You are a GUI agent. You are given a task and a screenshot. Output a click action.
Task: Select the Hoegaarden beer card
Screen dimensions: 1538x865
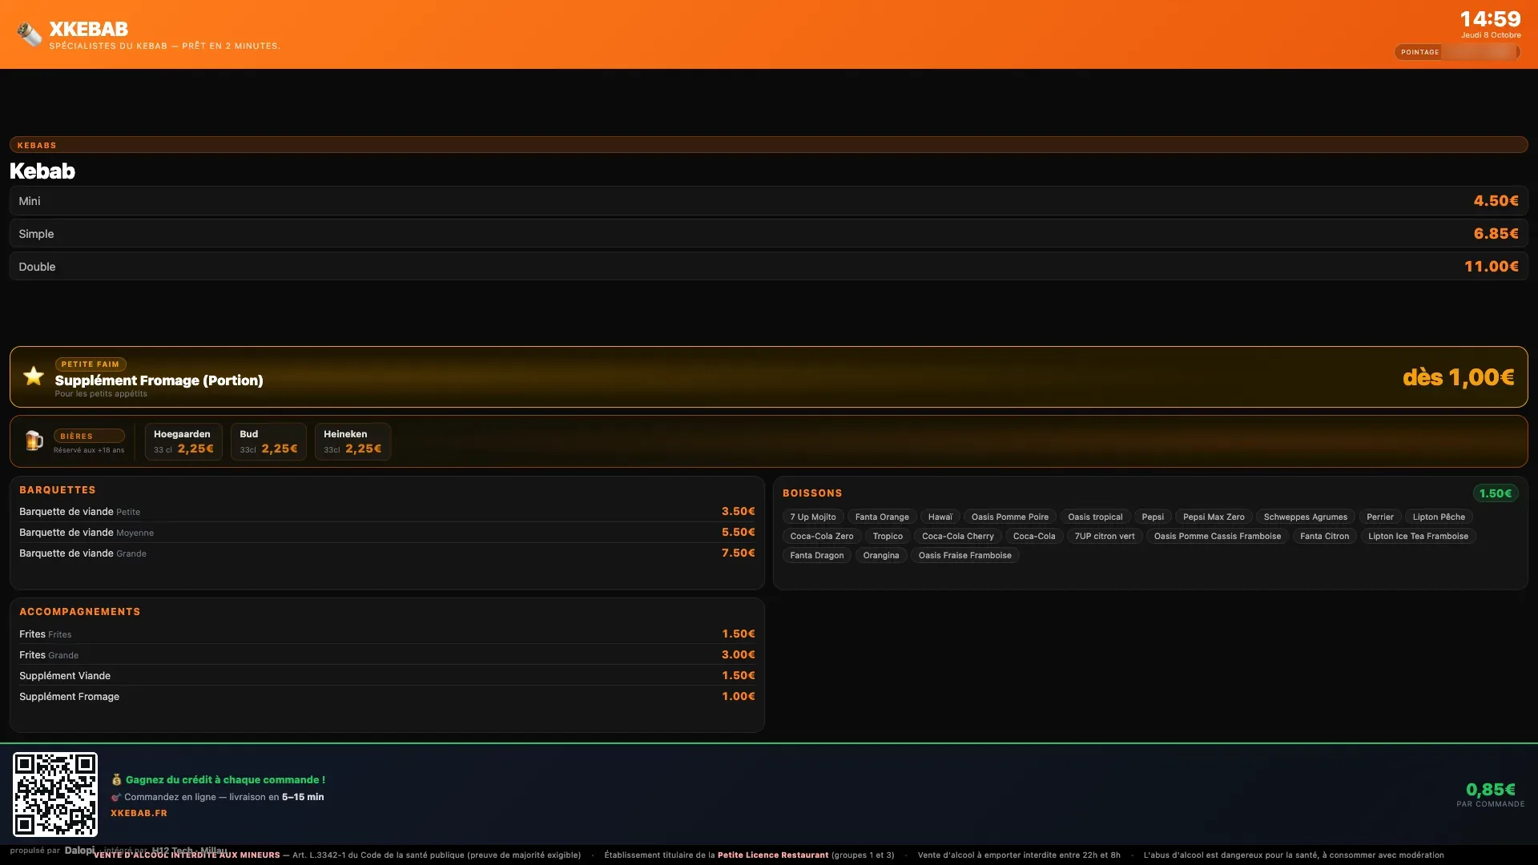coord(183,441)
